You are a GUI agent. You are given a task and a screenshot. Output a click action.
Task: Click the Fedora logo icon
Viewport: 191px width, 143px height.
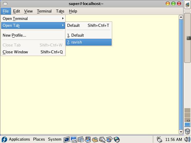coord(4,139)
